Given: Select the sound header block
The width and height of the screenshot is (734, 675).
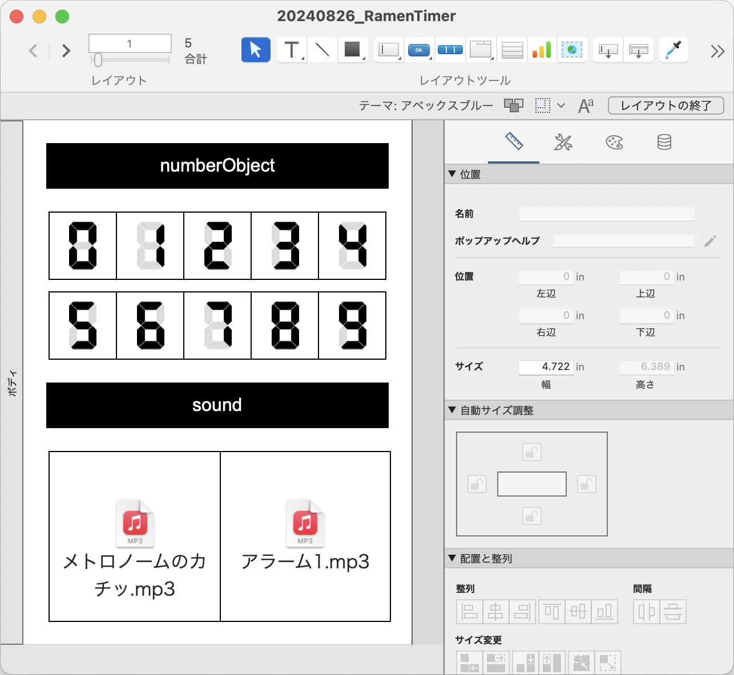Looking at the screenshot, I should tap(217, 405).
